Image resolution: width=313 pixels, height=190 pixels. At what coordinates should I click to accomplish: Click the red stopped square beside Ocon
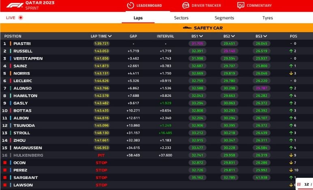coord(5,163)
